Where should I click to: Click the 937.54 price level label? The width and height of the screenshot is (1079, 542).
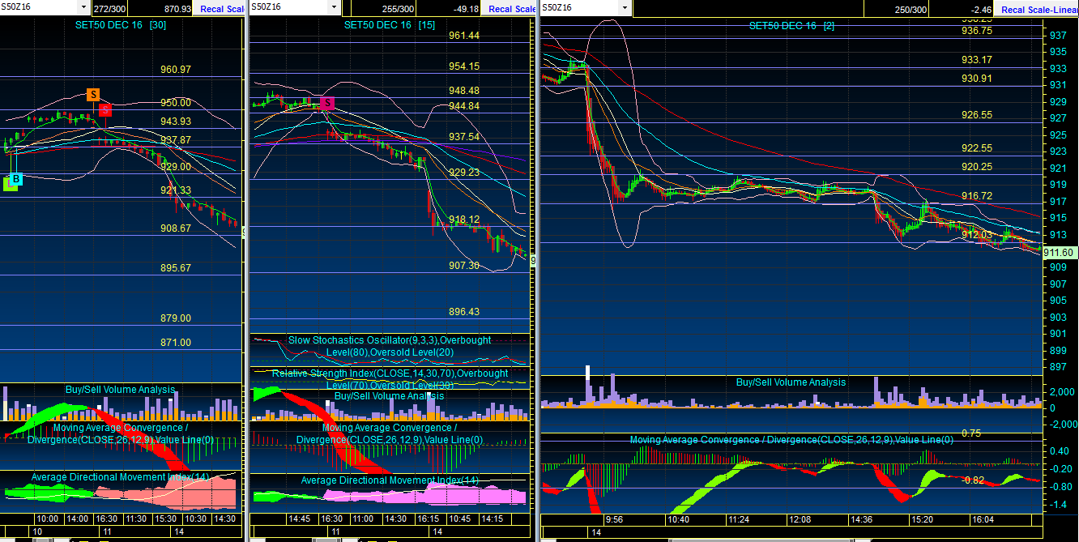pyautogui.click(x=464, y=137)
